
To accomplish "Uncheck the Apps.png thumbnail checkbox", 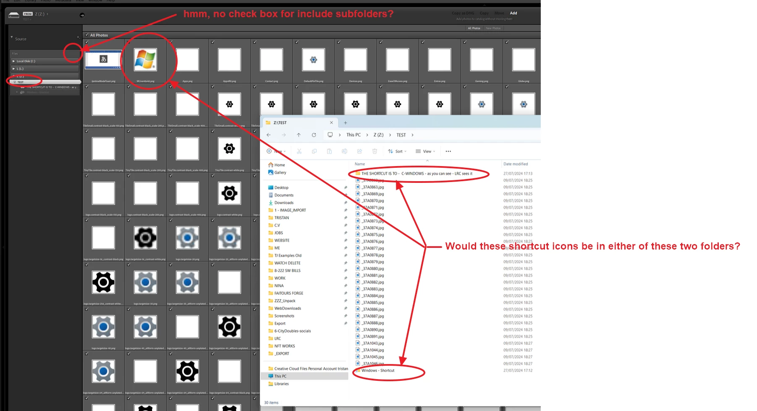I will (171, 42).
